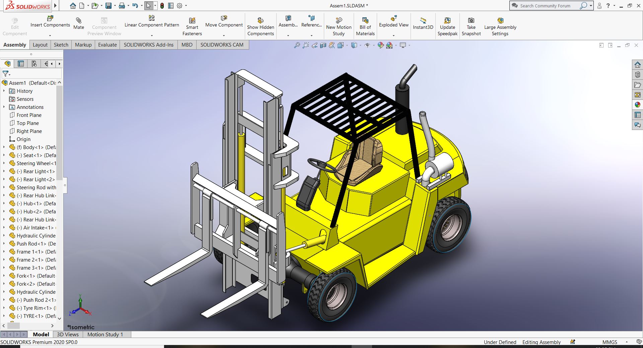This screenshot has width=643, height=348.
Task: Open Appearances color ball in task pane
Action: (x=637, y=105)
